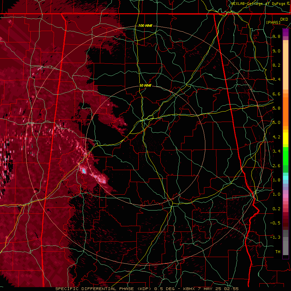
Task: Click the 4.2 color scale value
Action: 276,137
